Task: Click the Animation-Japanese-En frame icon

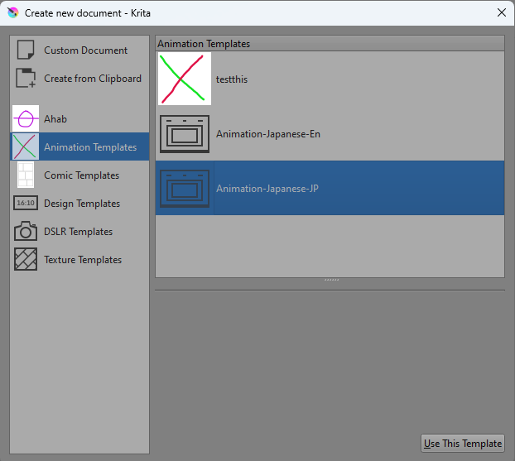Action: (x=185, y=134)
